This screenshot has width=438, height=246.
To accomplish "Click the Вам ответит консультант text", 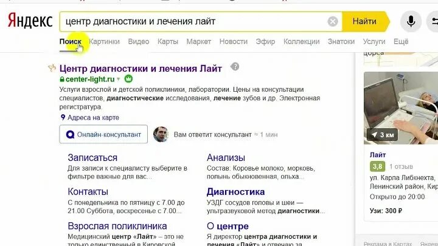I will [212, 134].
